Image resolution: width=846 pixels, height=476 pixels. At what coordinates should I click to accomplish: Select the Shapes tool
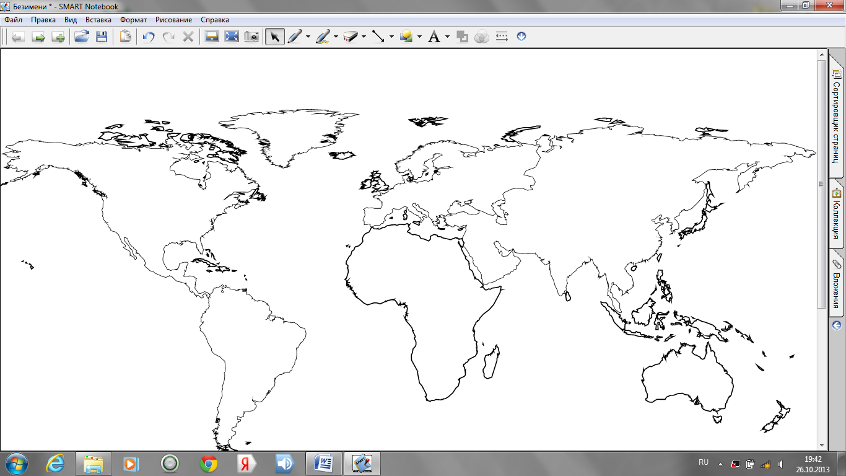406,37
